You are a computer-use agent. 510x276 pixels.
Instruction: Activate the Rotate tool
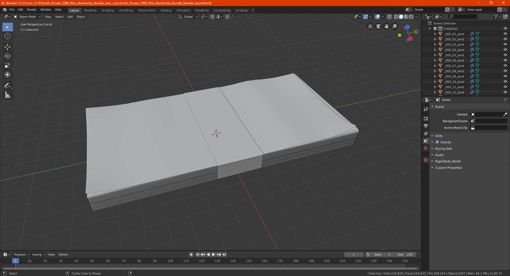(x=7, y=56)
